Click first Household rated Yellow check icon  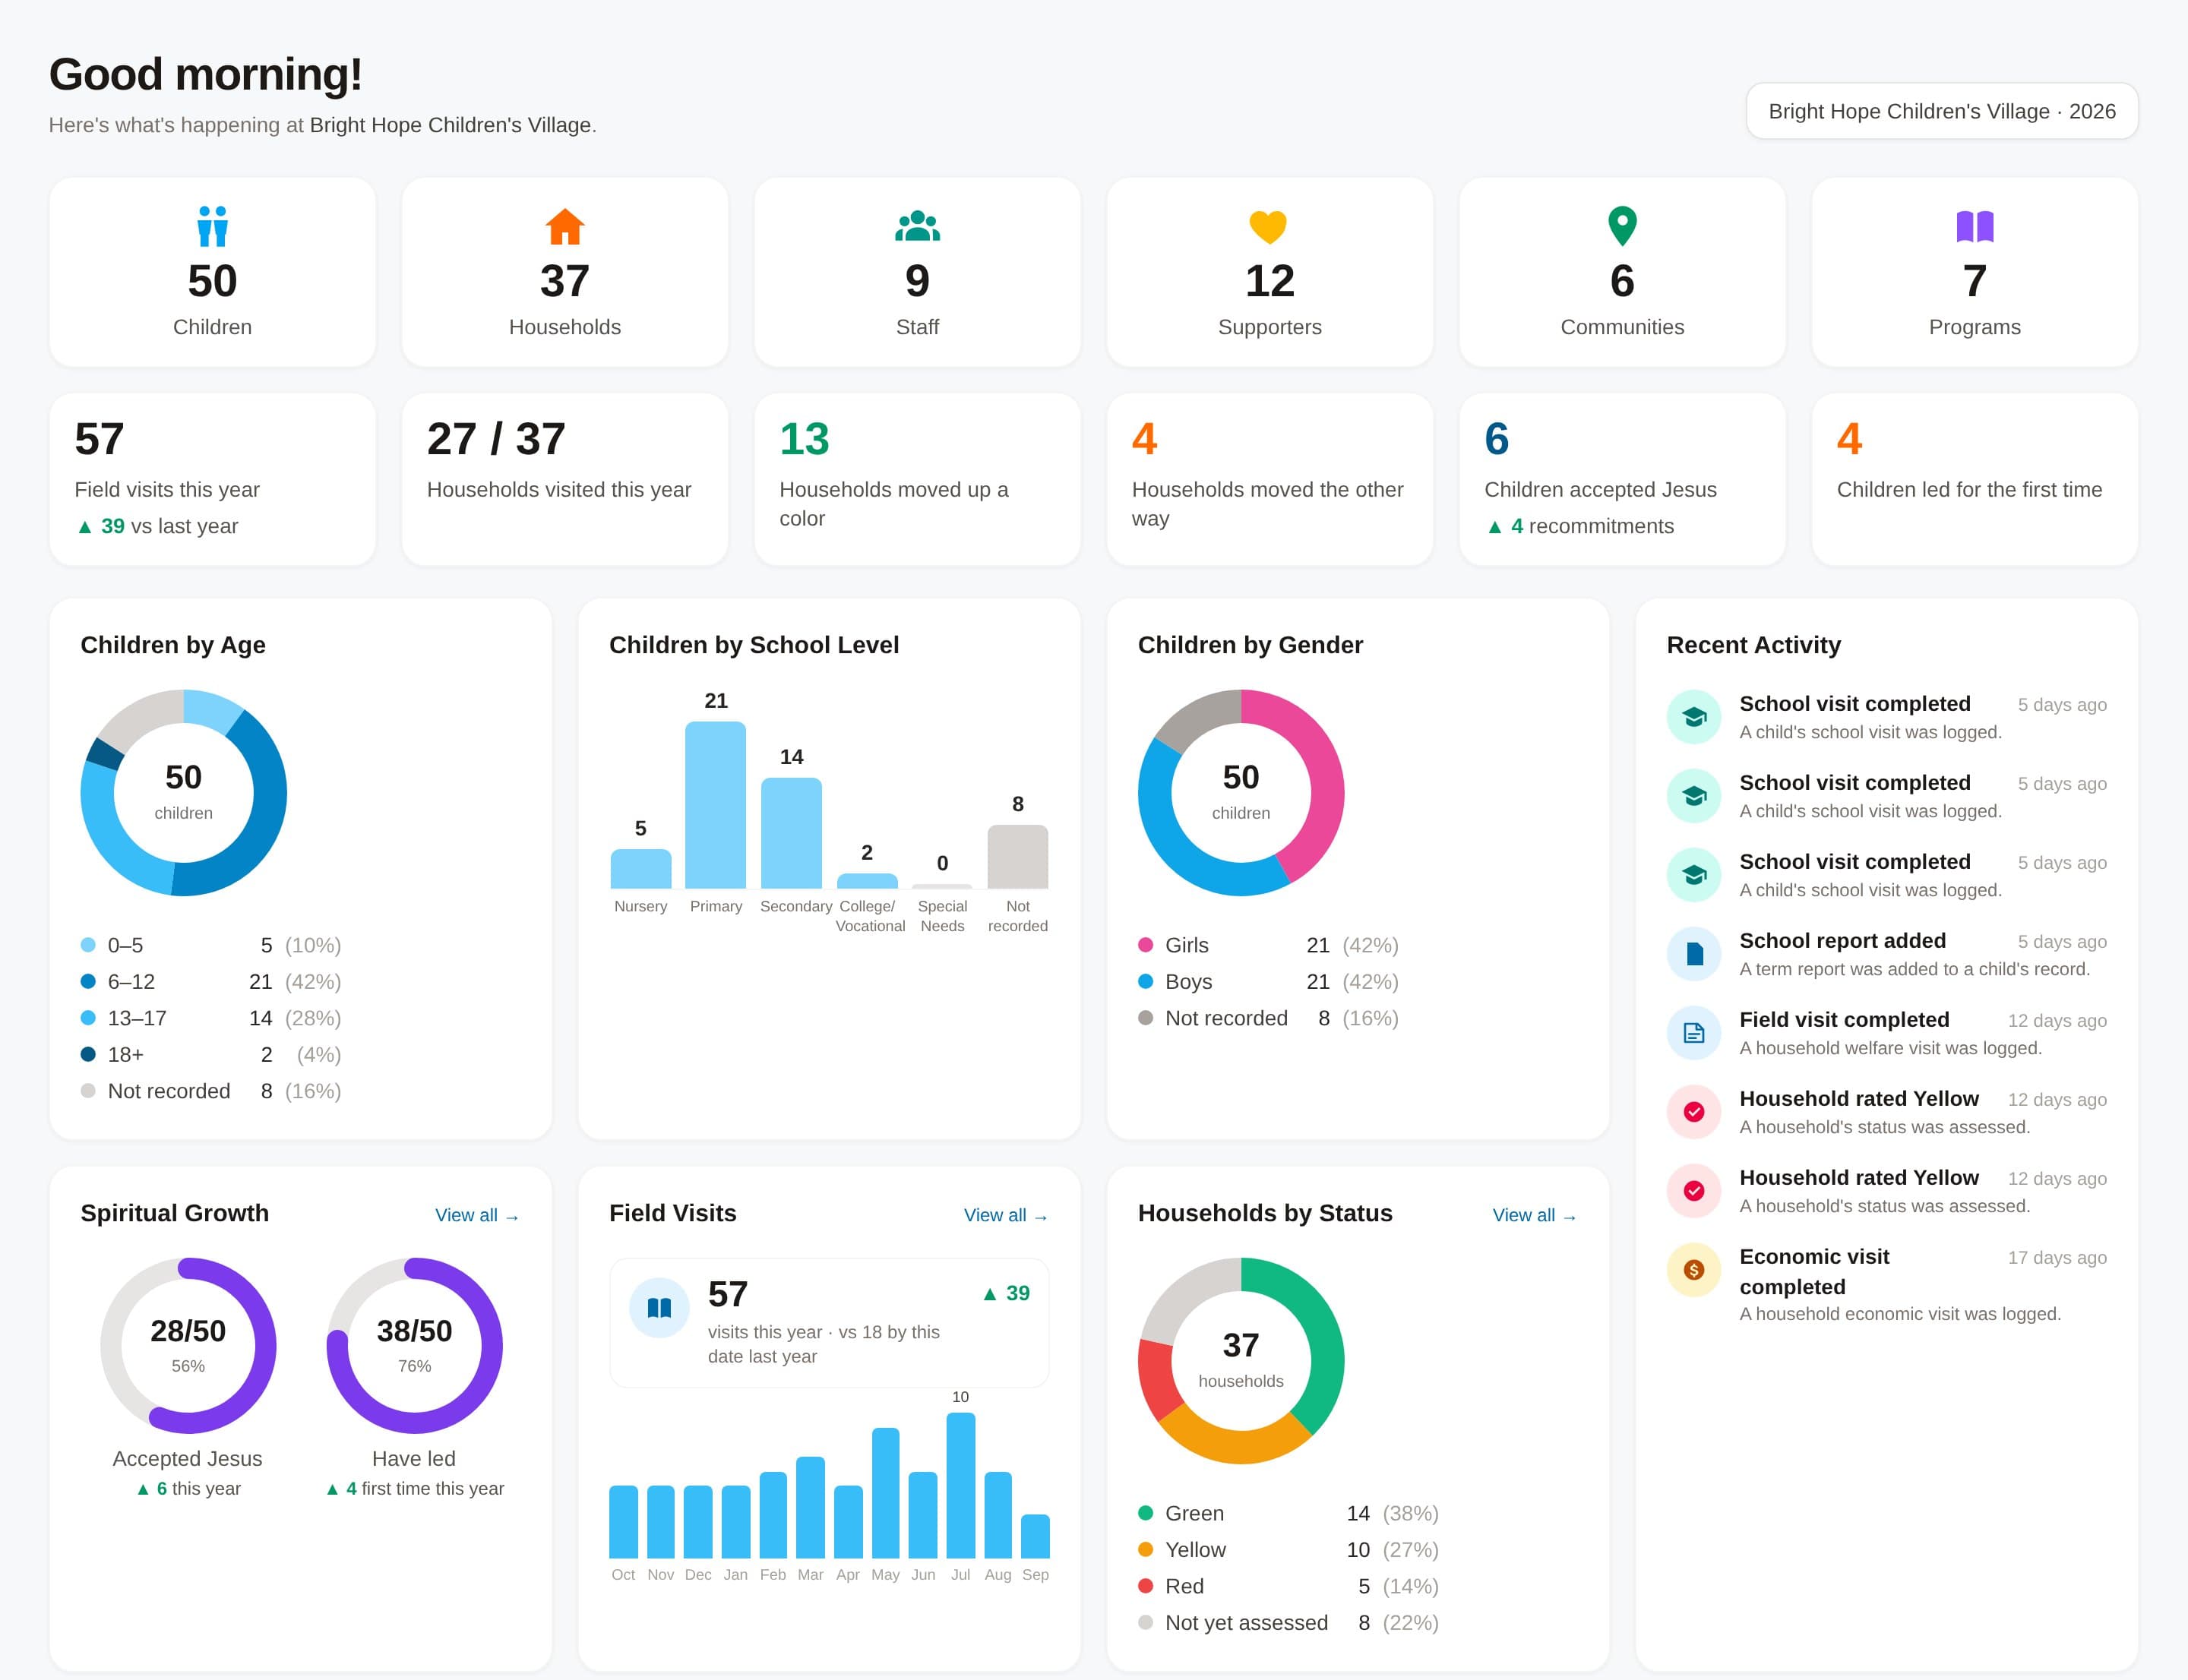pyautogui.click(x=1693, y=1112)
